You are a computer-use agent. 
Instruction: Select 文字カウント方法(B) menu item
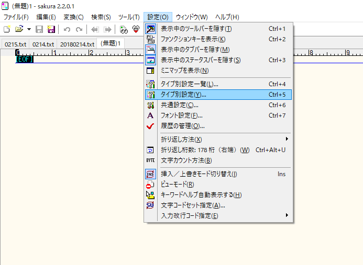(218, 160)
